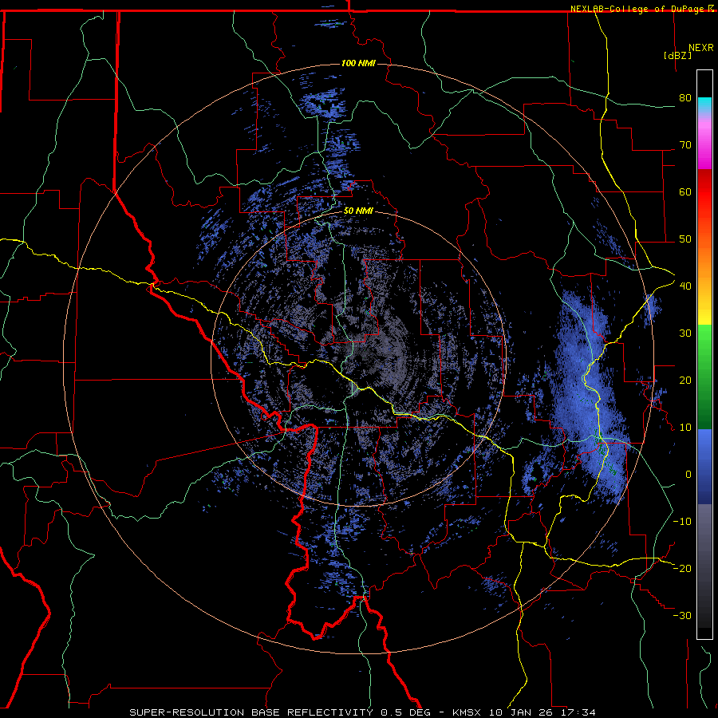The height and width of the screenshot is (718, 718).
Task: Click the green segment of the color bar
Action: pyautogui.click(x=704, y=377)
